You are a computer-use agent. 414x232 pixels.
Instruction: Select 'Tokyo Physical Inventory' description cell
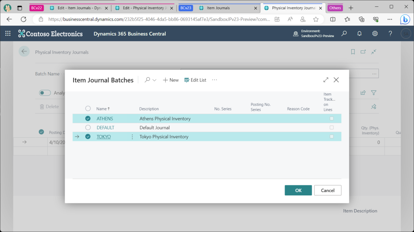click(164, 137)
